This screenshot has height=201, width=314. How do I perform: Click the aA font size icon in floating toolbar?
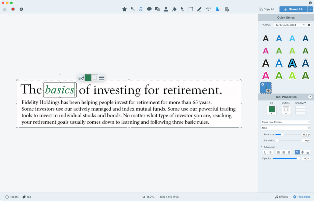pos(81,78)
